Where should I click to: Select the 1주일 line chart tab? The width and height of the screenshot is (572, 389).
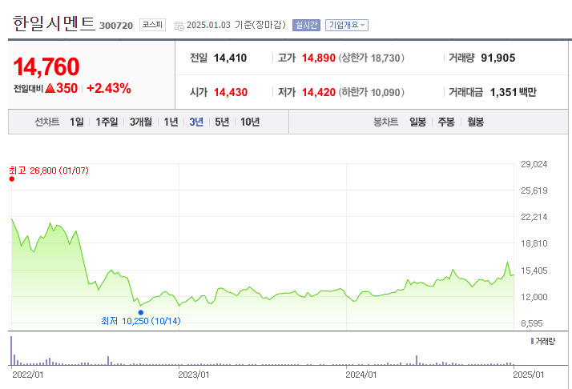point(107,122)
